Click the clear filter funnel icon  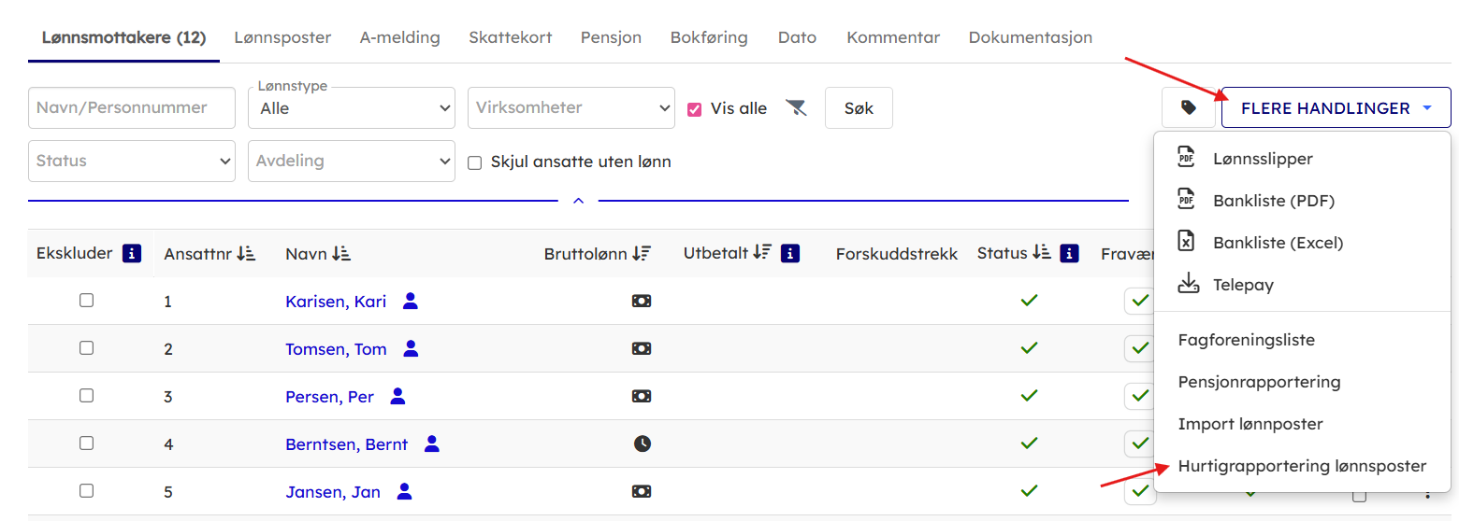[796, 108]
